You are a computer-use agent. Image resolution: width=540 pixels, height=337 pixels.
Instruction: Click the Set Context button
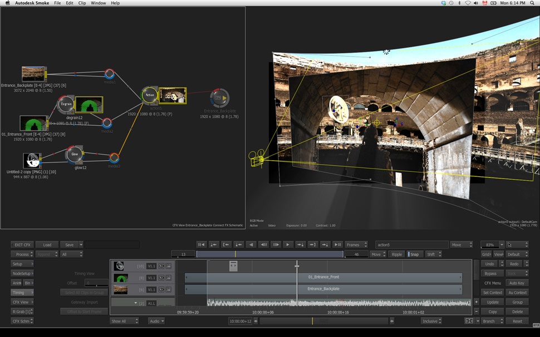point(492,293)
